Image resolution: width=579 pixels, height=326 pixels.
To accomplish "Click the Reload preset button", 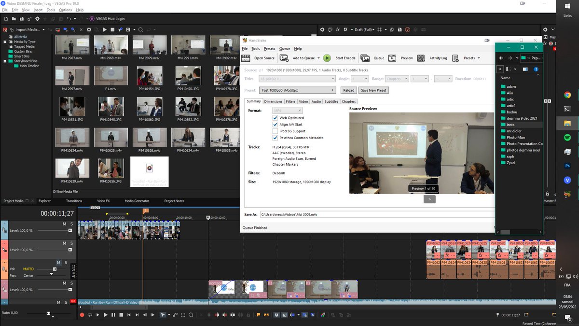I will pos(349,90).
